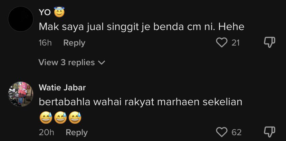Click the 62 likes count
The width and height of the screenshot is (286, 141).
[x=237, y=132]
